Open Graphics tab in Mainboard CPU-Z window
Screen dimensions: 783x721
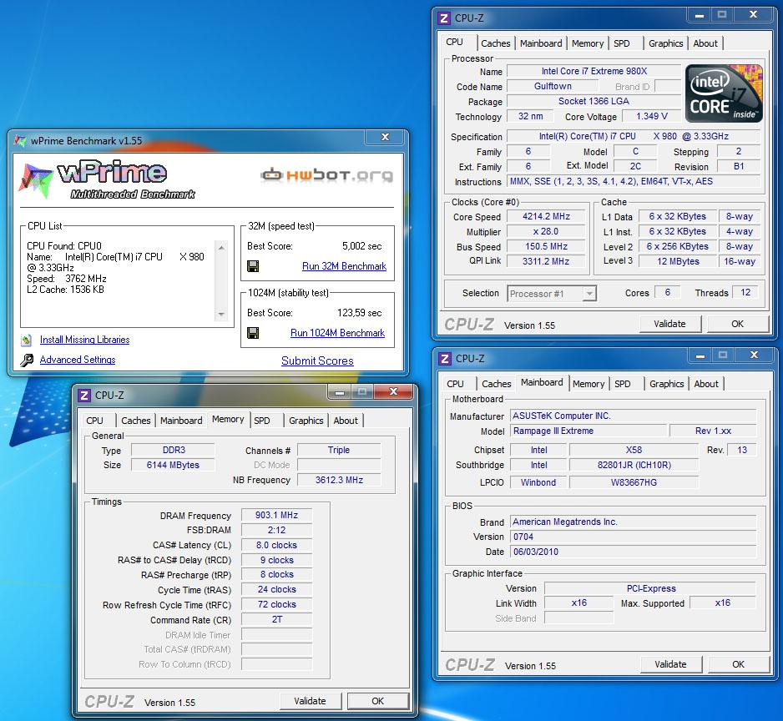(667, 384)
